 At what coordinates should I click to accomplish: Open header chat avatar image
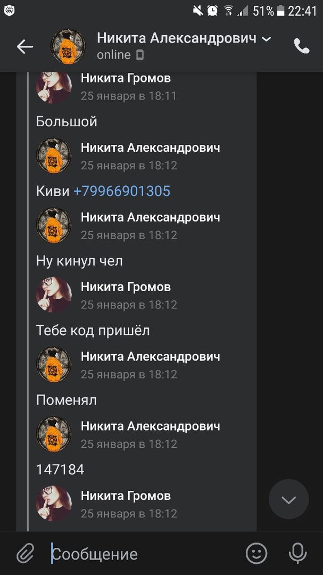[x=68, y=46]
